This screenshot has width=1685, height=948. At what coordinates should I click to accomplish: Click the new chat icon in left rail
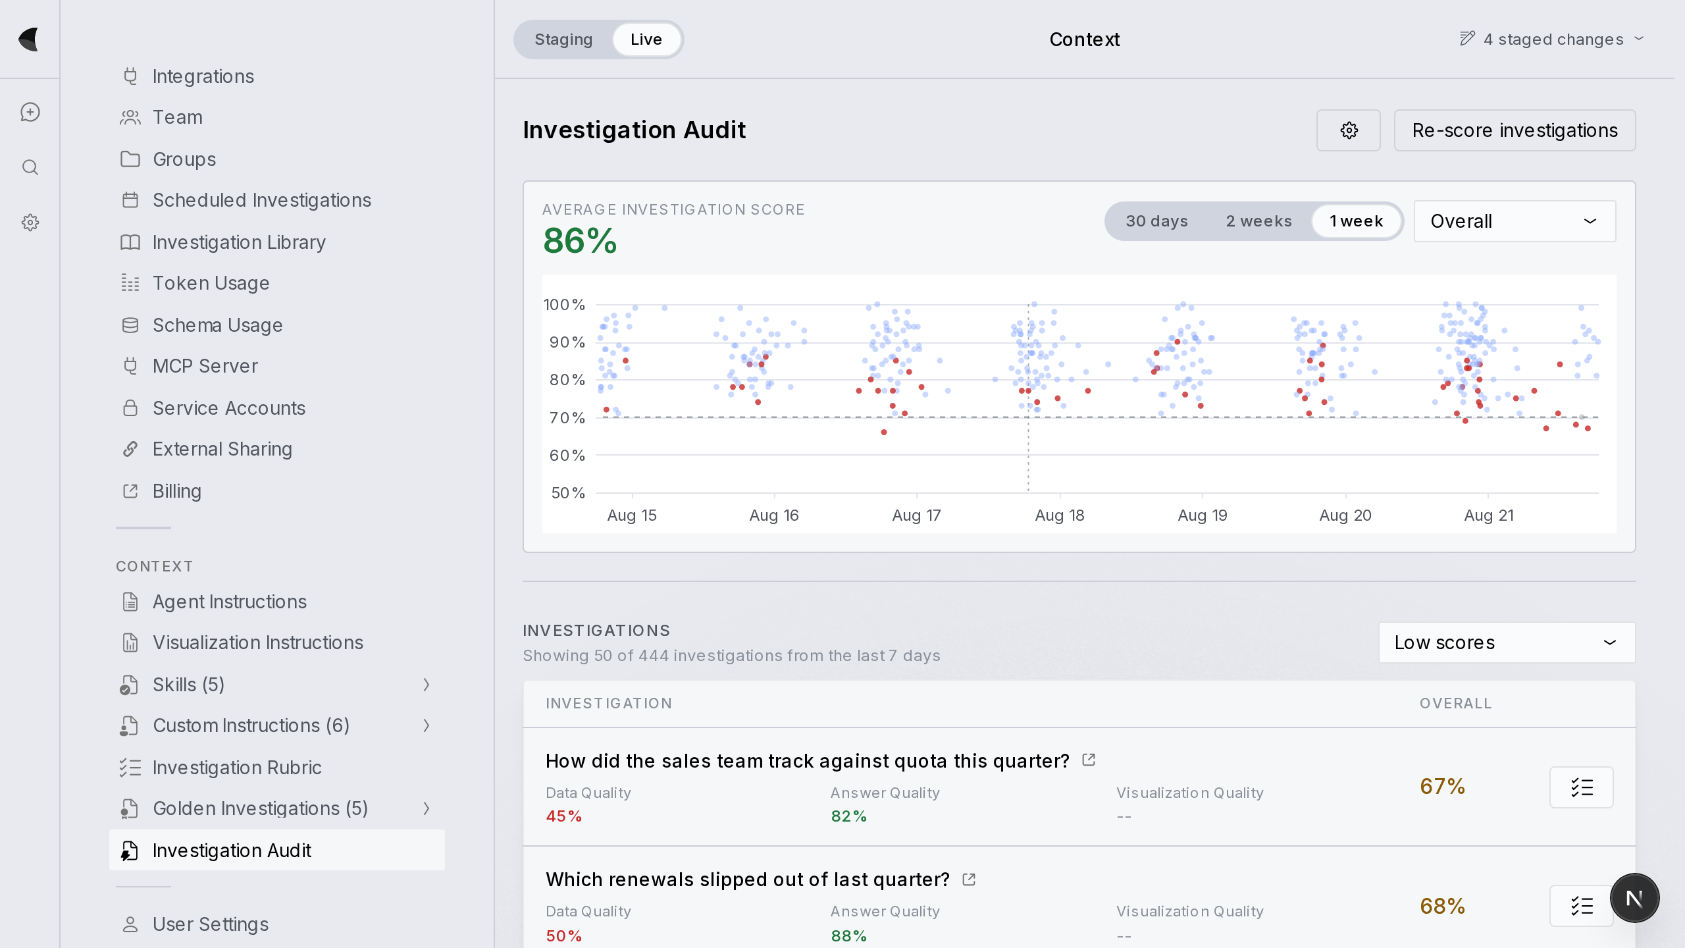tap(30, 112)
